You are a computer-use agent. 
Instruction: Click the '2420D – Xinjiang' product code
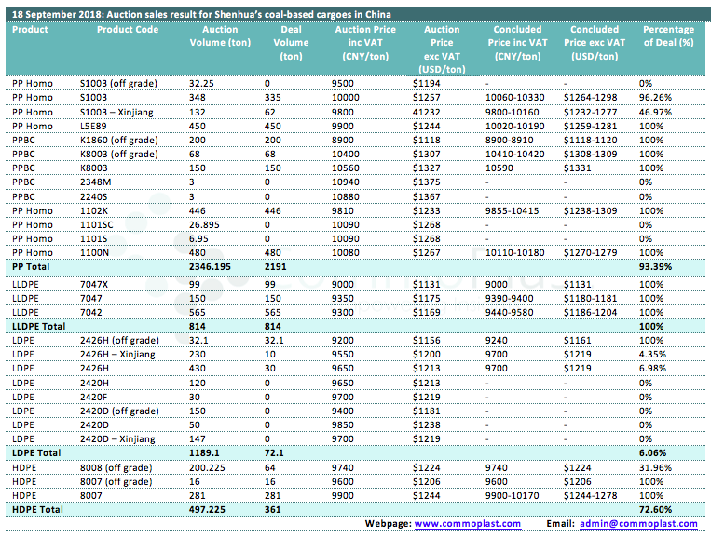(118, 438)
